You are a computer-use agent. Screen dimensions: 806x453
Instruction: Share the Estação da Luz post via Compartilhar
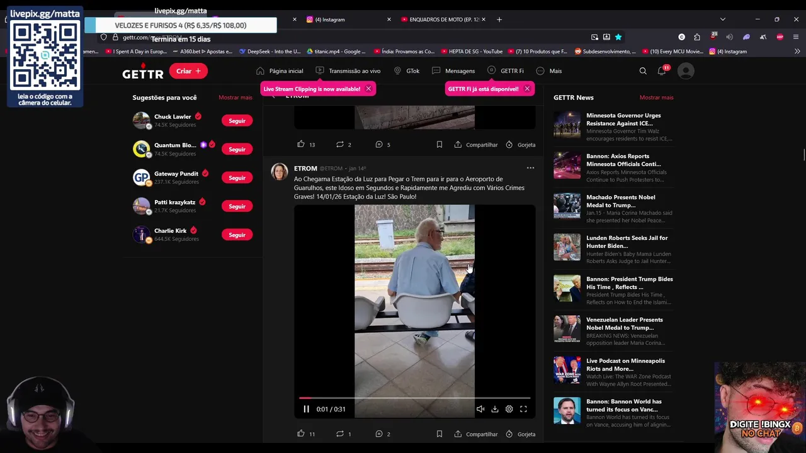pos(476,434)
